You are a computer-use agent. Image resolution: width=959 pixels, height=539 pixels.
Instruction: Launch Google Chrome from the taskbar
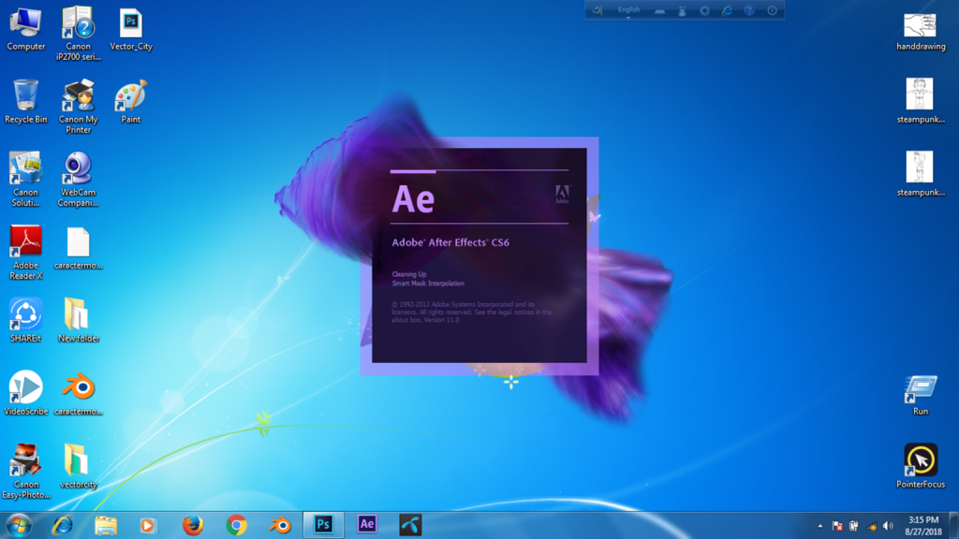[x=237, y=525]
